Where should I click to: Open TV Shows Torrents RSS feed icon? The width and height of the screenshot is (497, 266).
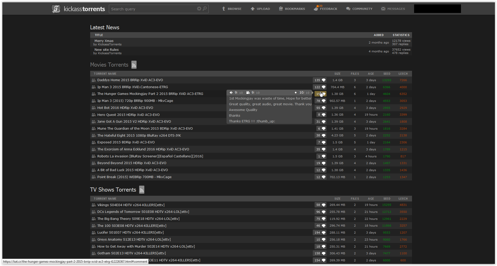tap(141, 190)
